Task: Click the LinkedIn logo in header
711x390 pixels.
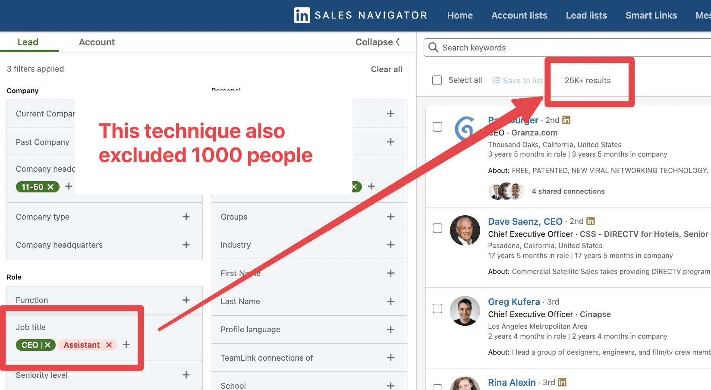Action: (x=302, y=16)
